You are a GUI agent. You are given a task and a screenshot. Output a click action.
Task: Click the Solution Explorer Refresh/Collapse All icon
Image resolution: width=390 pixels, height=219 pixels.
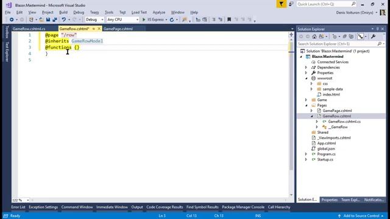[344, 36]
